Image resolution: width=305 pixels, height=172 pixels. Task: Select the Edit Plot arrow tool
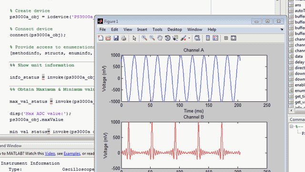pyautogui.click(x=134, y=38)
